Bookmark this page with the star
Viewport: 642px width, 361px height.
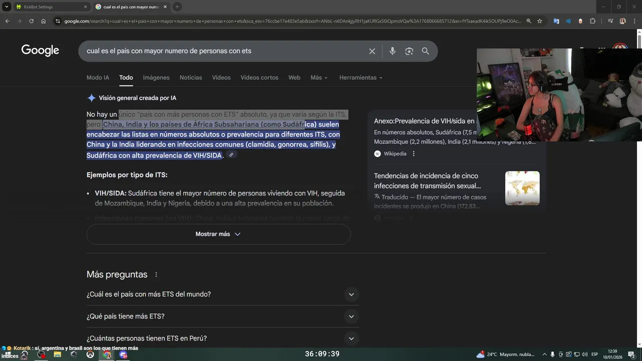[x=540, y=21]
